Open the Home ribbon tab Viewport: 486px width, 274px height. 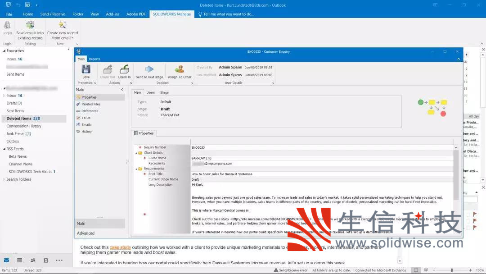click(28, 14)
